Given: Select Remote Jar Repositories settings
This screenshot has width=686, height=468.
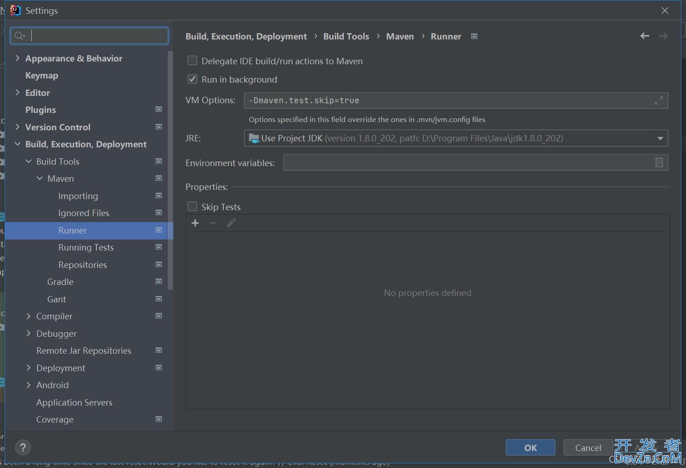Looking at the screenshot, I should click(x=84, y=351).
